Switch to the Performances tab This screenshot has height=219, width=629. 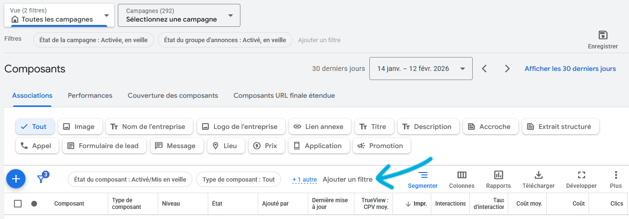click(x=90, y=95)
